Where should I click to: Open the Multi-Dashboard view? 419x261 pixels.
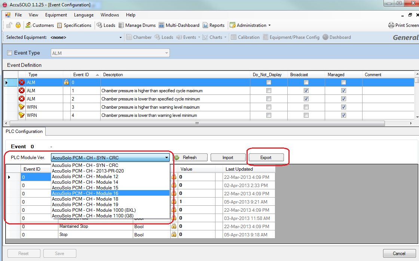(x=162, y=25)
